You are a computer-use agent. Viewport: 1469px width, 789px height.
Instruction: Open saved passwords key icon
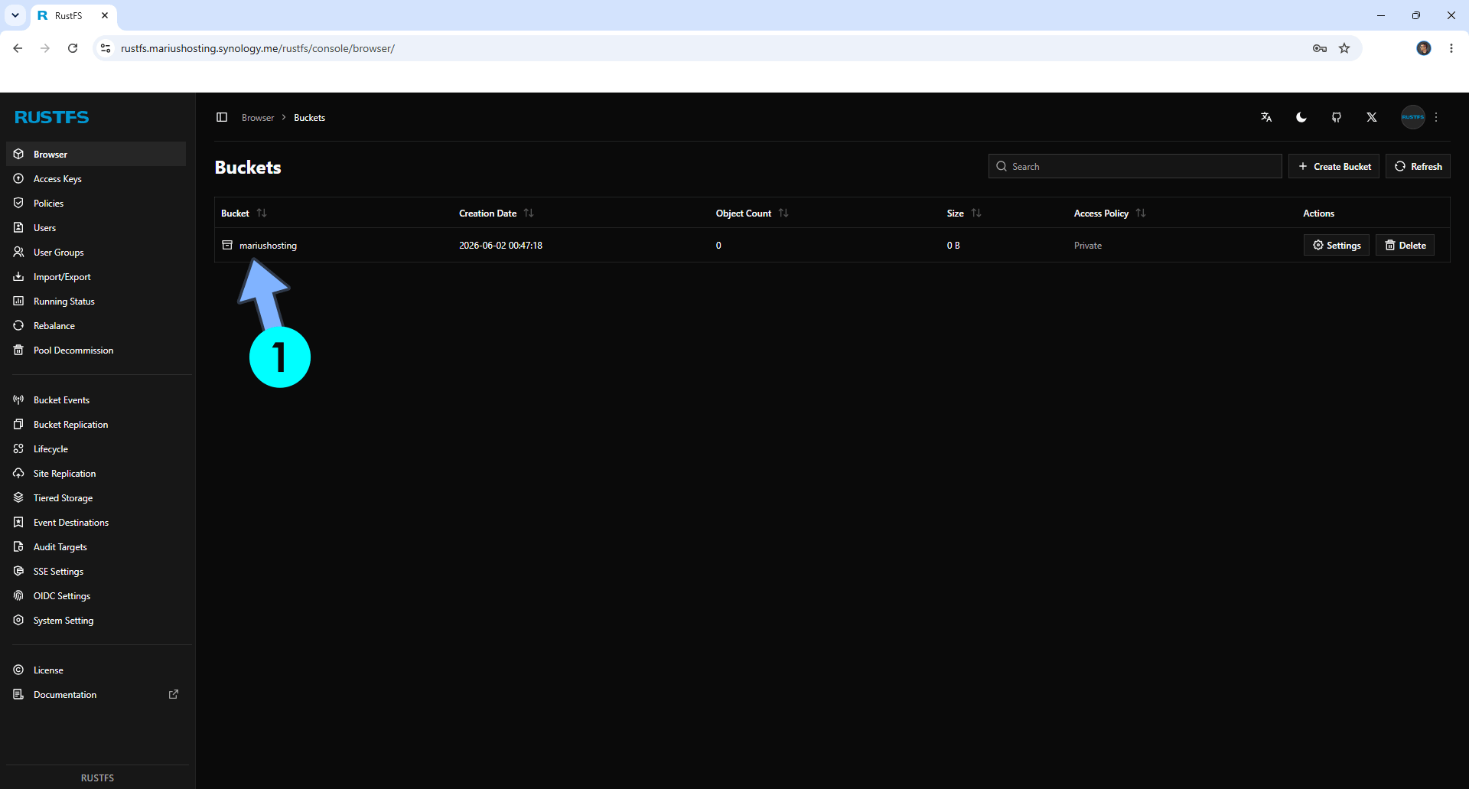coord(1320,48)
